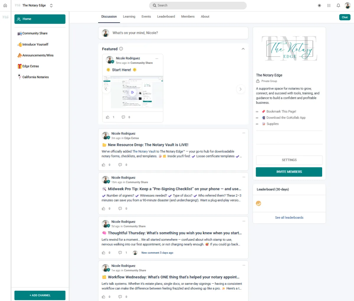Click the Settings button

pyautogui.click(x=289, y=160)
